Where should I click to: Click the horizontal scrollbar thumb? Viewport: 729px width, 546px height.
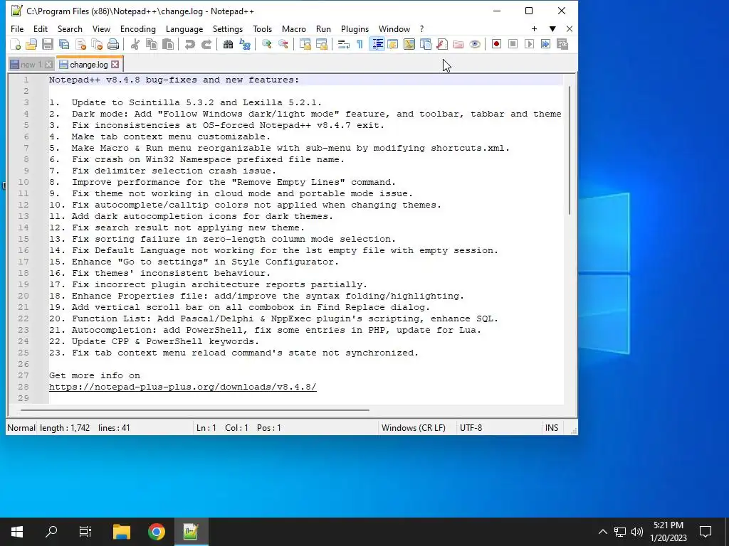click(195, 410)
